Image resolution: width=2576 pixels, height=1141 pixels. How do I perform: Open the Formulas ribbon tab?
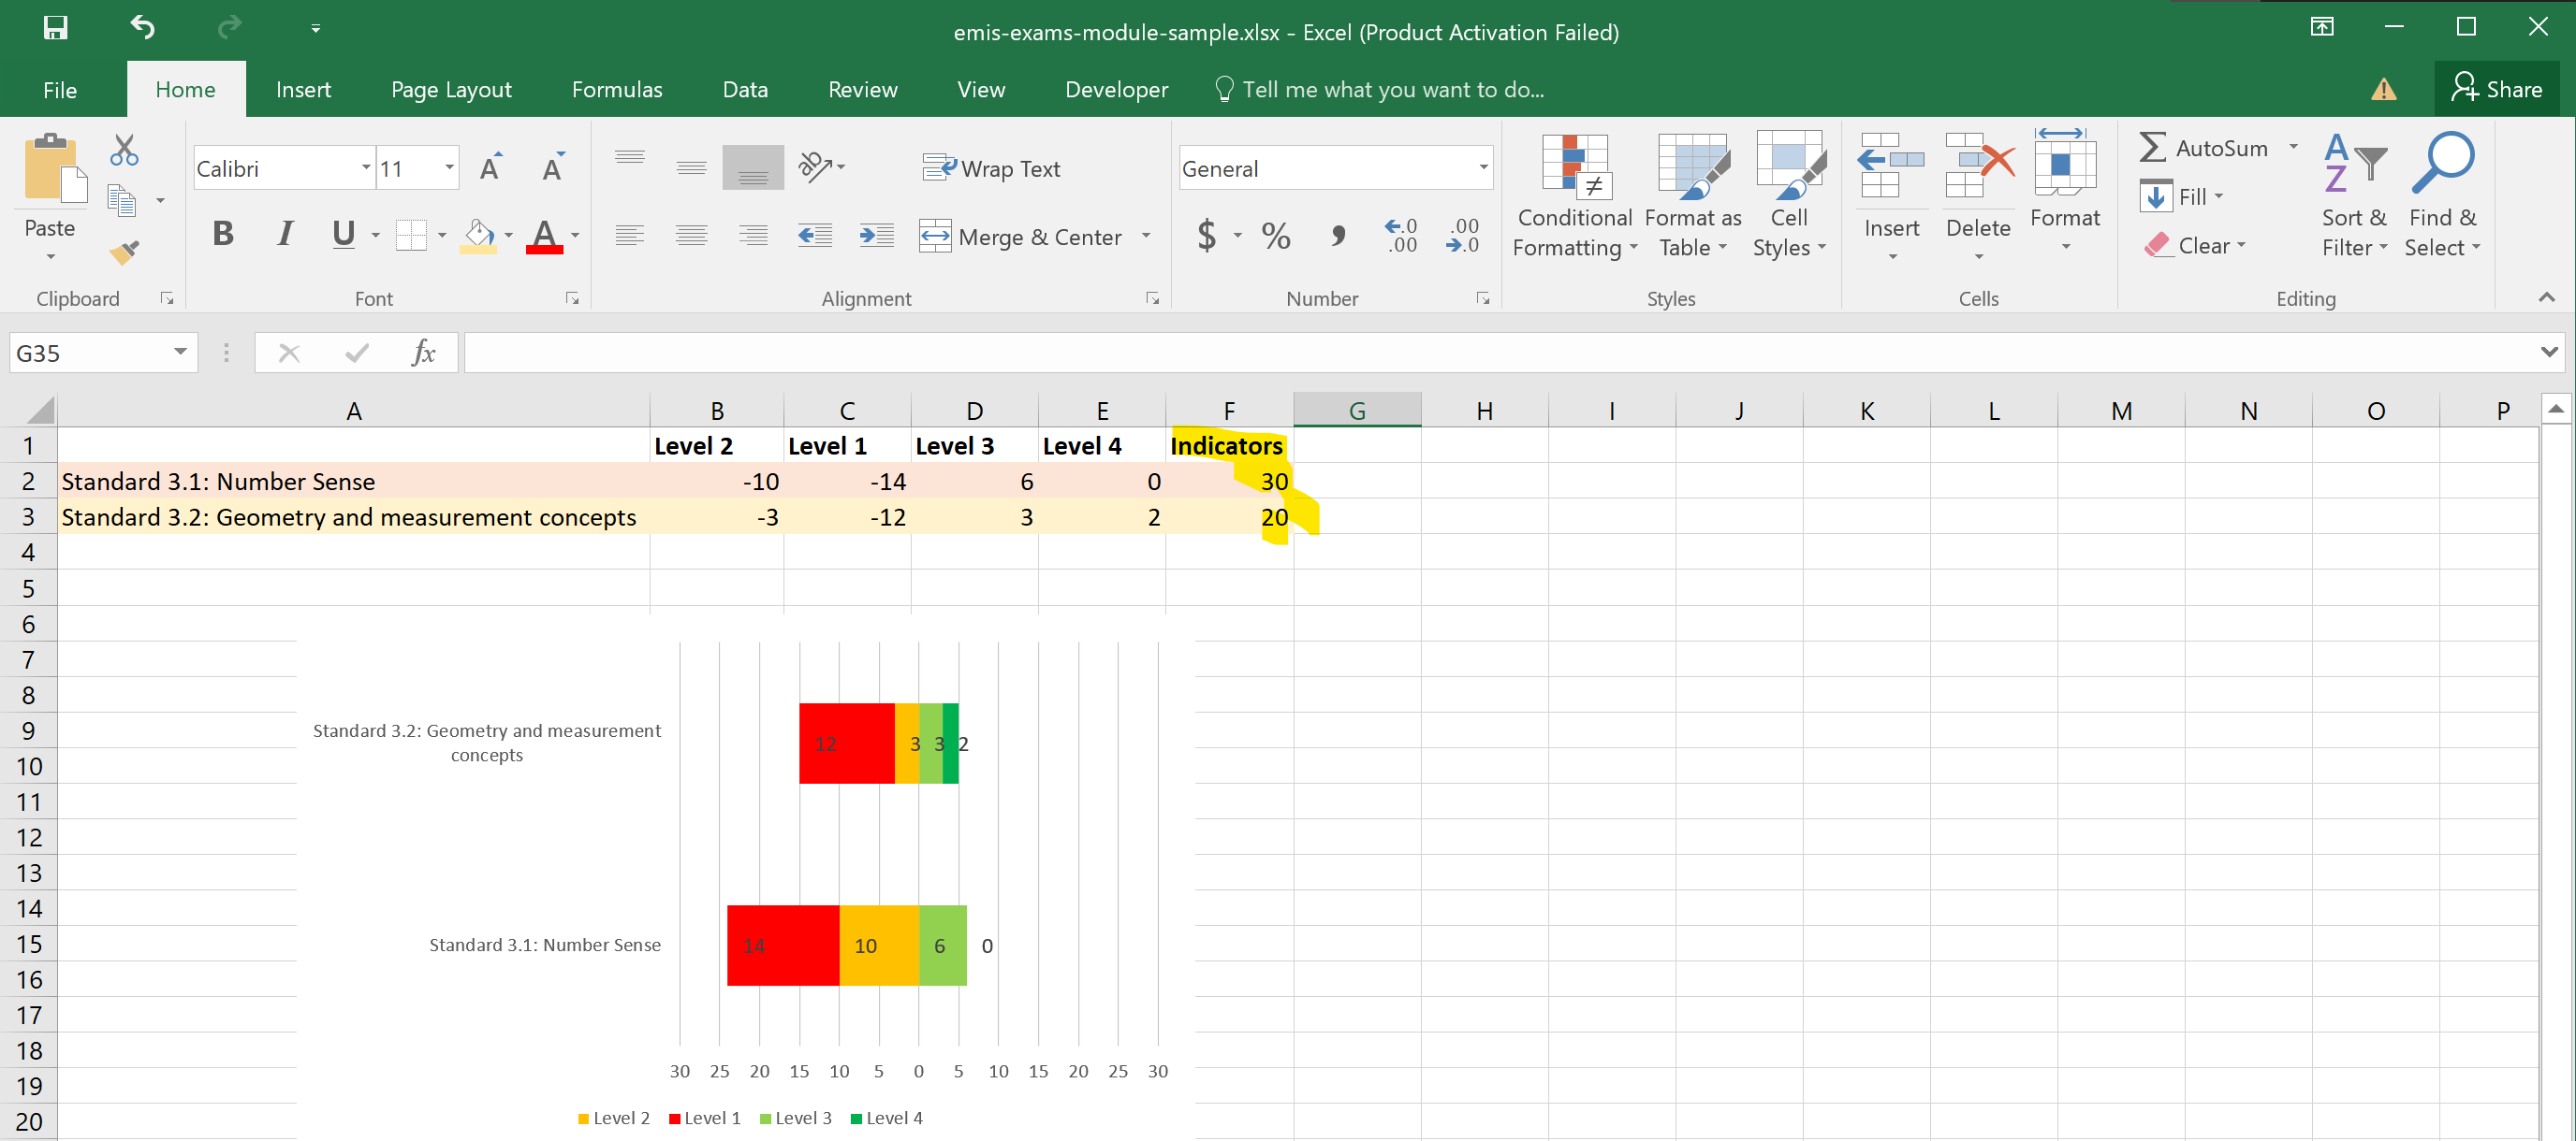pos(617,90)
